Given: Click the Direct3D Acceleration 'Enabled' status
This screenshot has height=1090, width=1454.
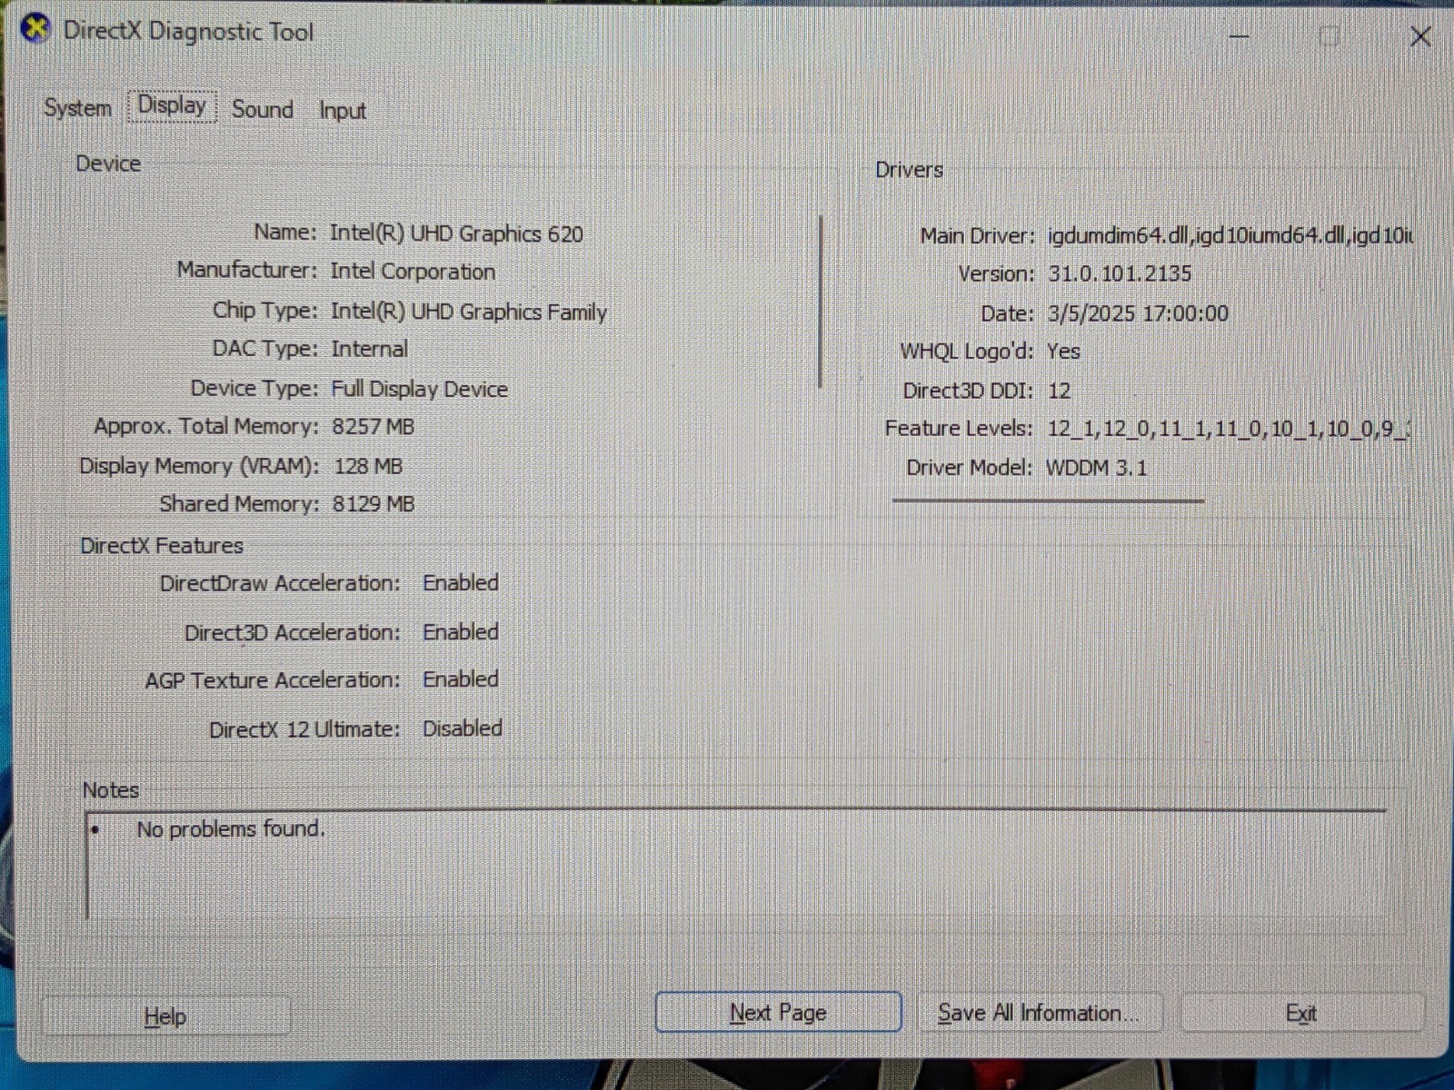Looking at the screenshot, I should click(x=460, y=632).
